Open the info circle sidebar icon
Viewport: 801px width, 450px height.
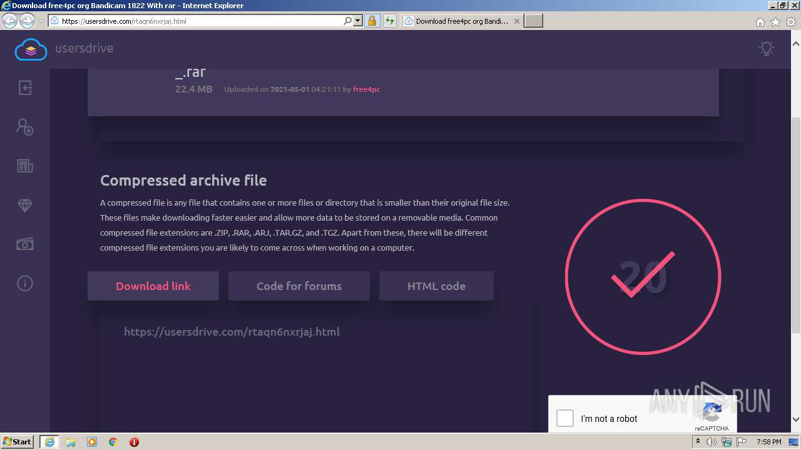(x=25, y=284)
